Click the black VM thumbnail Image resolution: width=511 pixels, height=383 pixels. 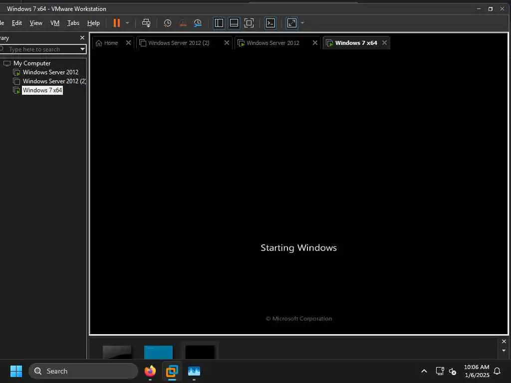[x=200, y=353]
